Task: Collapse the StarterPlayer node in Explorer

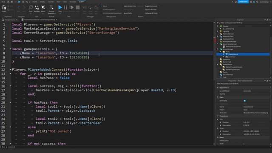Action: click(218, 64)
